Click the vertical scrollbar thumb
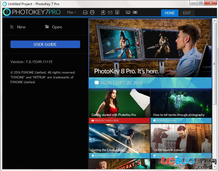Viewport: 219px width, 171px height. click(x=214, y=64)
